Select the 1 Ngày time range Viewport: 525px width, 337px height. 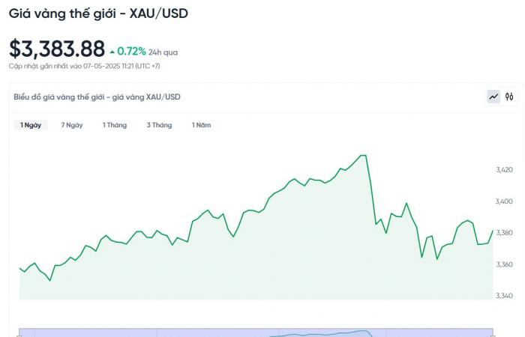(x=31, y=125)
